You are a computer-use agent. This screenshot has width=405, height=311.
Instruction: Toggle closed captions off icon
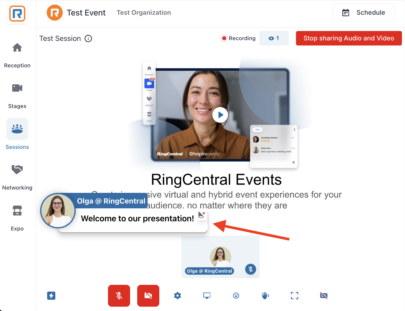point(324,296)
